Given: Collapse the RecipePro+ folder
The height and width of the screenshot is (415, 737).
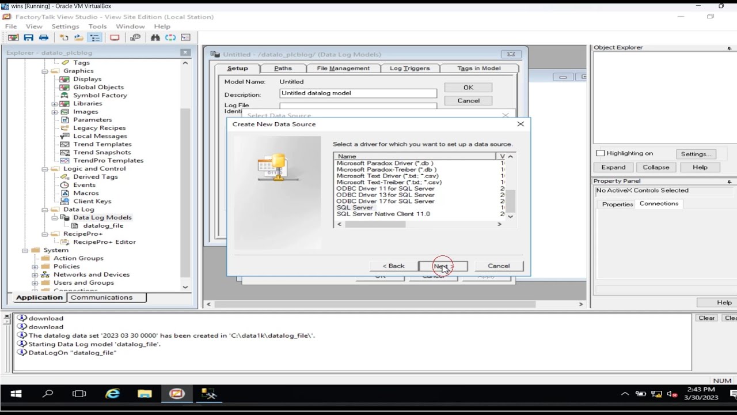Looking at the screenshot, I should 45,234.
